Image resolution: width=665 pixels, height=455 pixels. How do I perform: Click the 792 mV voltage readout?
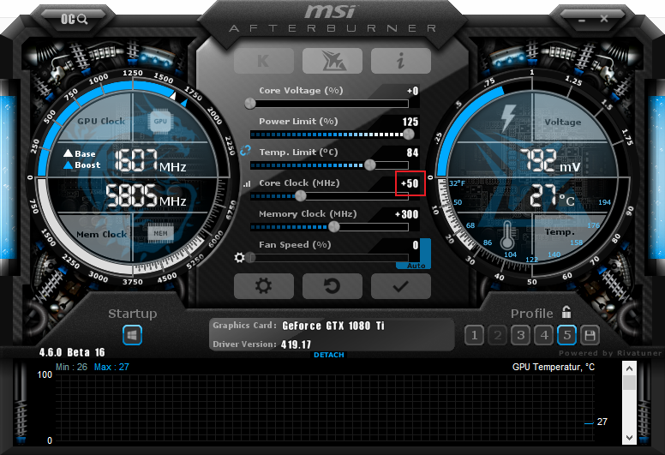pyautogui.click(x=550, y=160)
